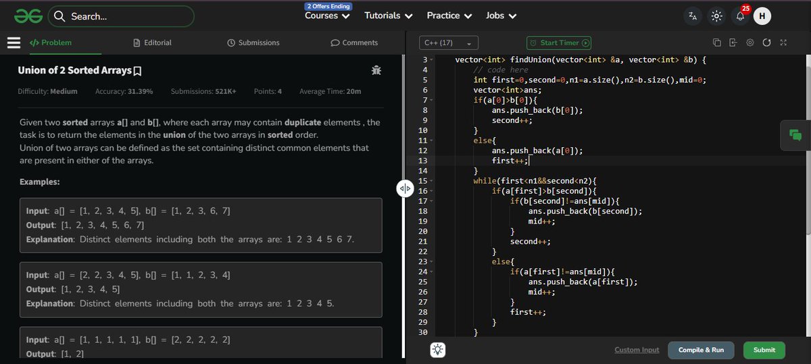Click the reset code icon
Screen dimensions: 811x364
tap(766, 43)
